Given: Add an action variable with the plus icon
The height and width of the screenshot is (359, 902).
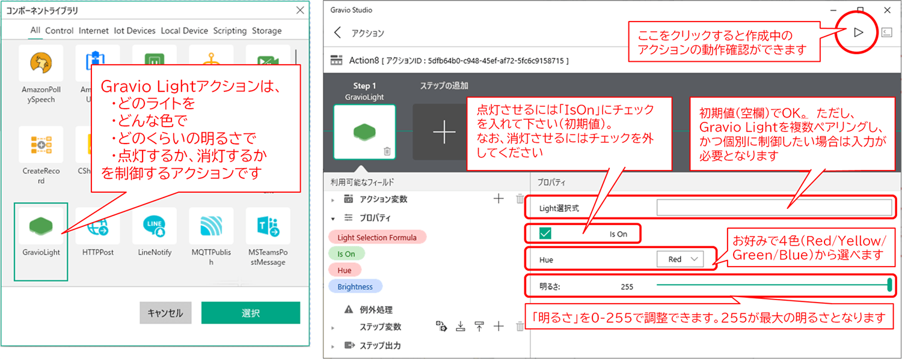Looking at the screenshot, I should click(499, 199).
